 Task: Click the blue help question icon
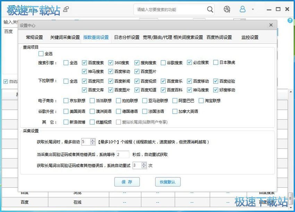pos(290,21)
